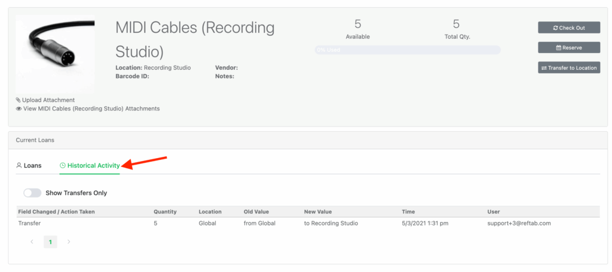Click the Upload Attachment link text
The height and width of the screenshot is (272, 612).
coord(48,100)
